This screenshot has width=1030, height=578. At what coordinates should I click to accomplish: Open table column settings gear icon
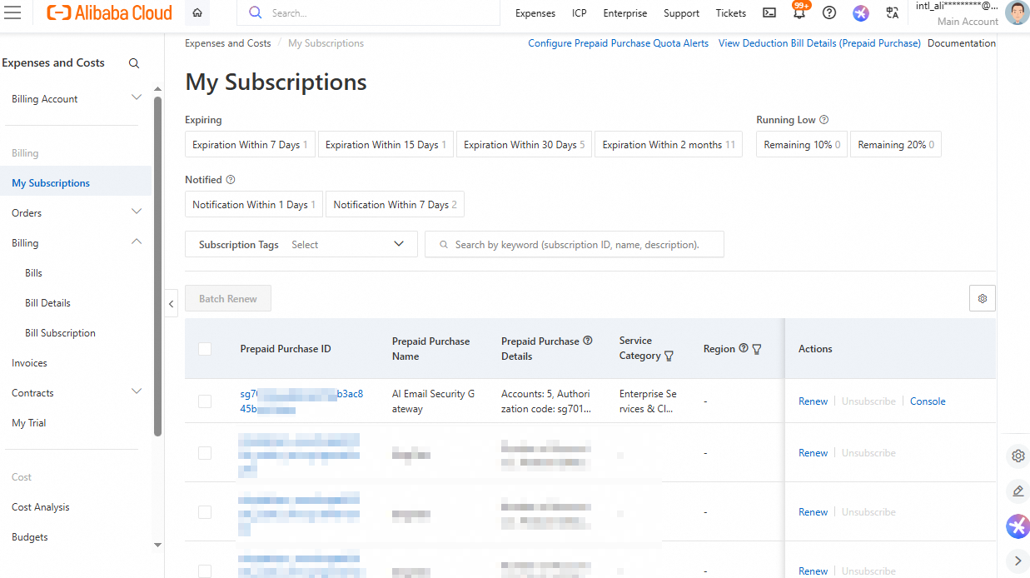pyautogui.click(x=983, y=298)
